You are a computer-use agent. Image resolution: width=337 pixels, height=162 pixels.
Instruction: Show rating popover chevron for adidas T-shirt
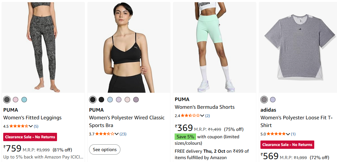click(x=288, y=134)
